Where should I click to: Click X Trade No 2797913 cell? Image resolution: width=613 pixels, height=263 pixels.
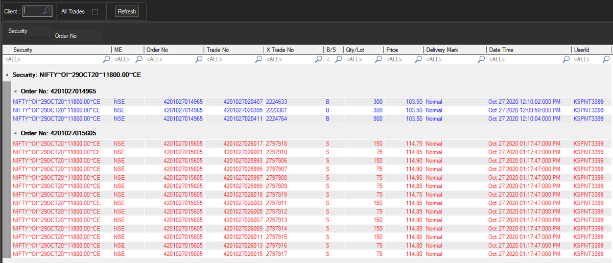click(x=294, y=220)
